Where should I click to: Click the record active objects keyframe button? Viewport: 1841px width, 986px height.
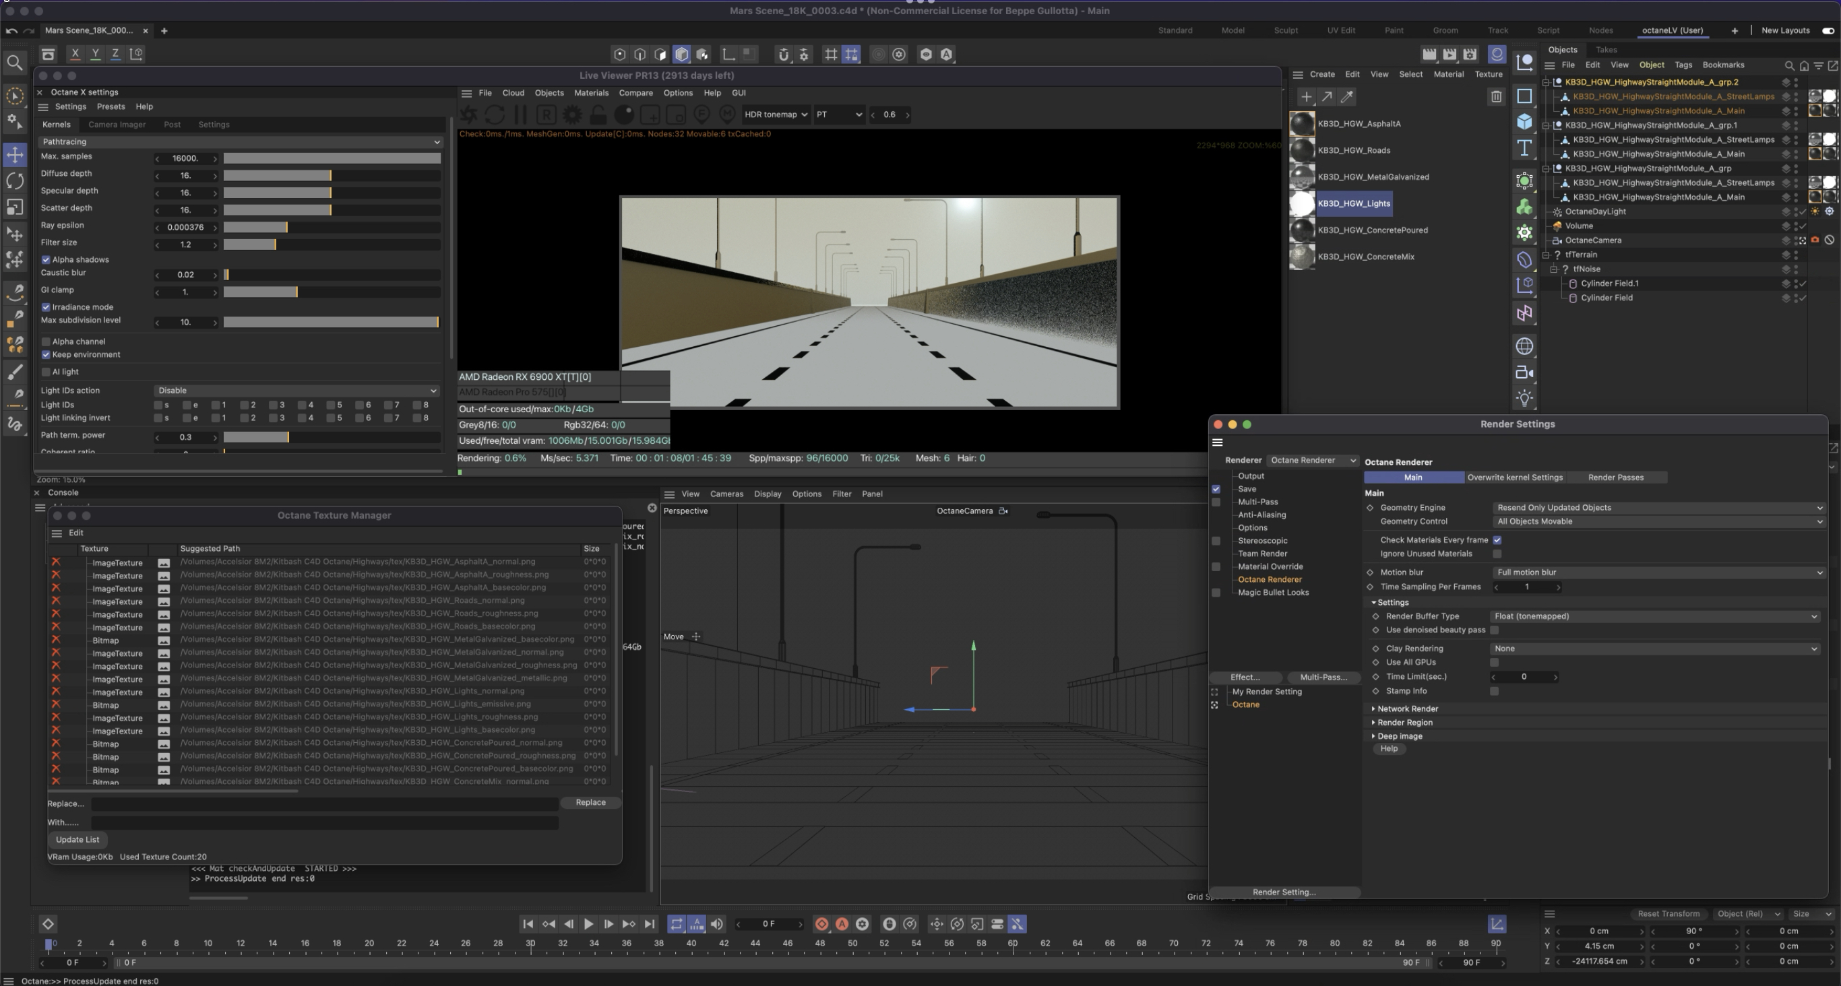pos(822,924)
